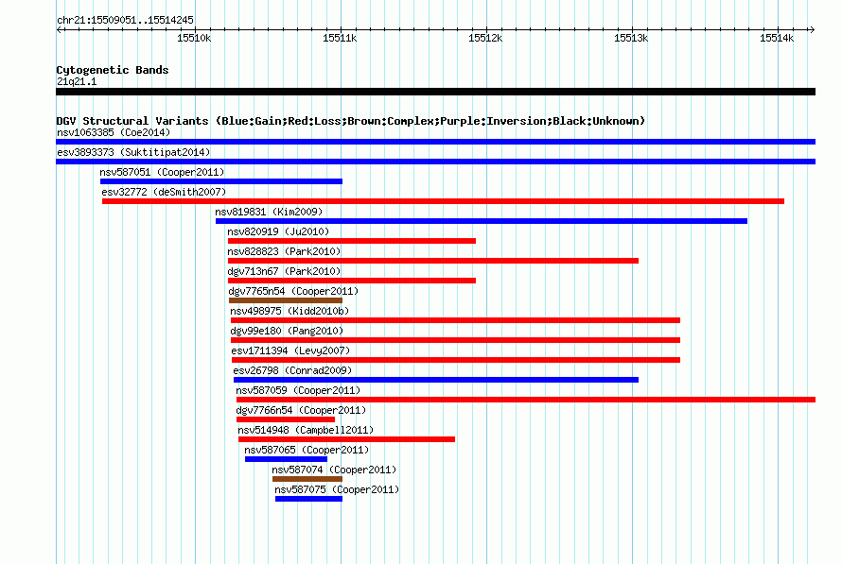Open dgv7766n54 (Cooper2011) label

click(x=301, y=410)
